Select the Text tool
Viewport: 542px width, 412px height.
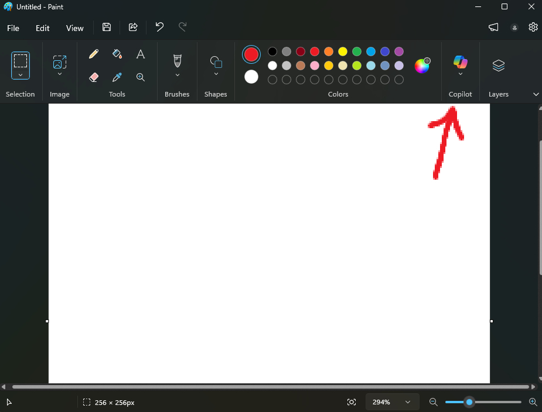141,54
